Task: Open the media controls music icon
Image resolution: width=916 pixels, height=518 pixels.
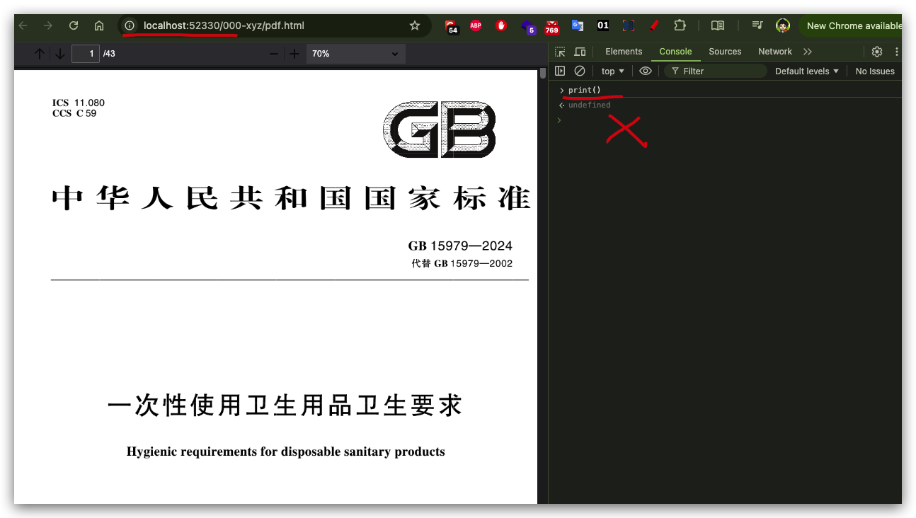Action: pos(757,25)
